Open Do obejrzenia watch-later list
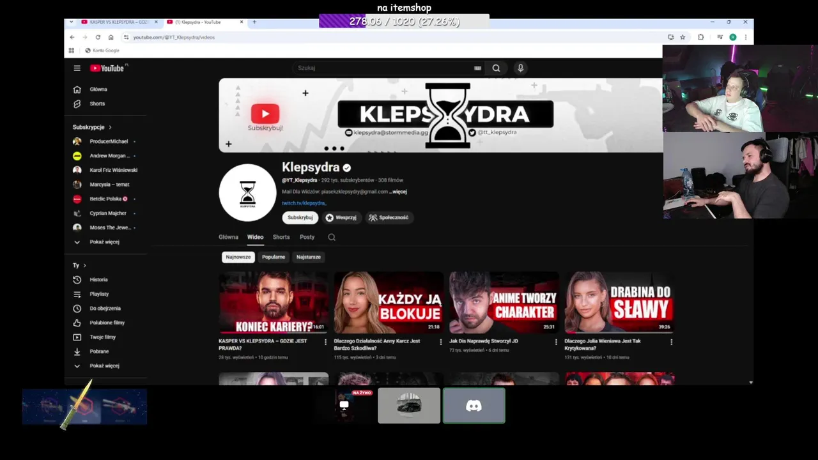Viewport: 818px width, 460px height. coord(105,308)
